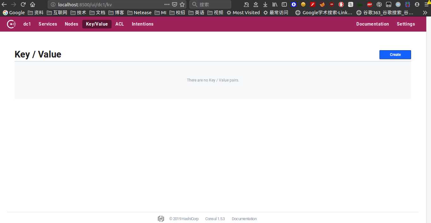Click the downloads arrow toolbar icon
The height and width of the screenshot is (223, 431).
(265, 4)
